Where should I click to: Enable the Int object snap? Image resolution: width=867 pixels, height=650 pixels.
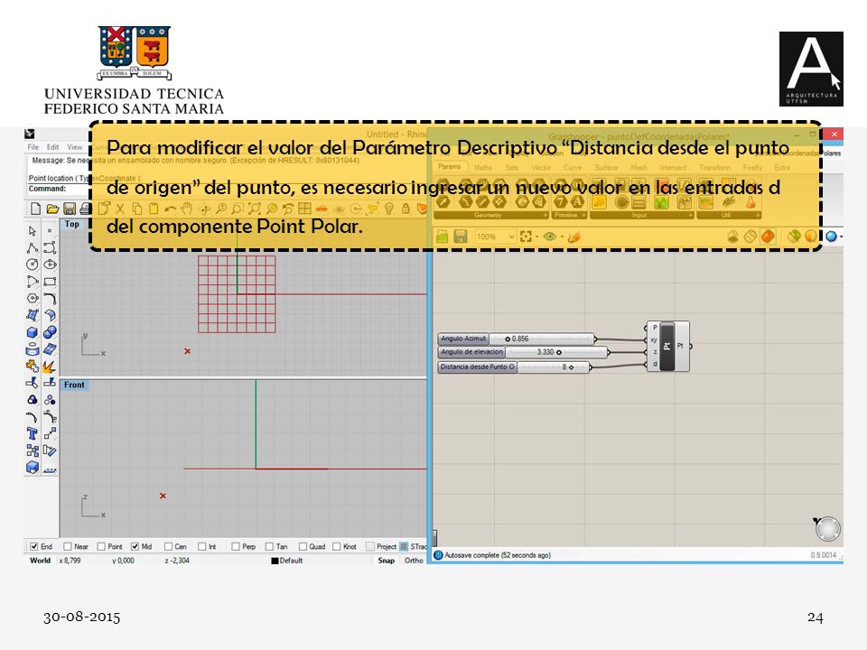coord(201,546)
